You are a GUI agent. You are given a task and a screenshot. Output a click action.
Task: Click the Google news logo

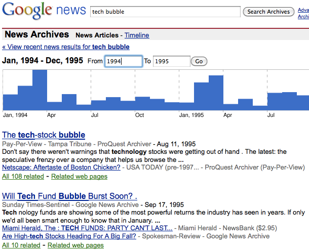[44, 11]
